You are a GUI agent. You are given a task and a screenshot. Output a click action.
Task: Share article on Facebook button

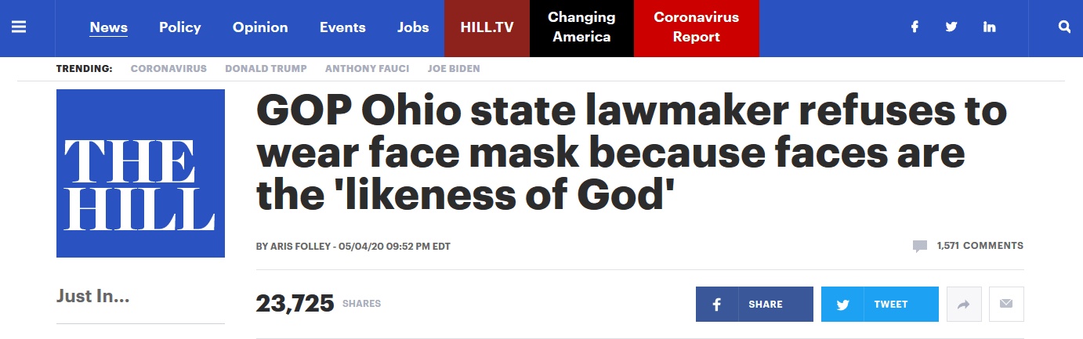point(754,305)
